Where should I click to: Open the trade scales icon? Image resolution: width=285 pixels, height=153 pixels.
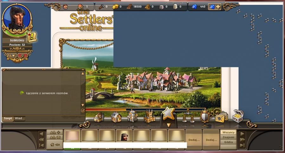(188, 117)
